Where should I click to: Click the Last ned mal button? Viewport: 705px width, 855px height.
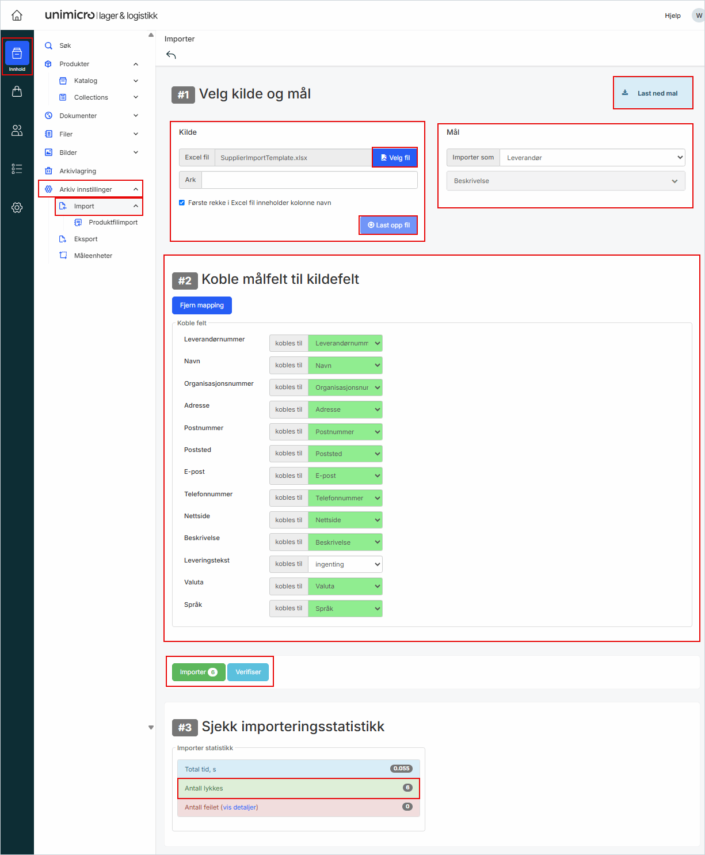pyautogui.click(x=653, y=93)
